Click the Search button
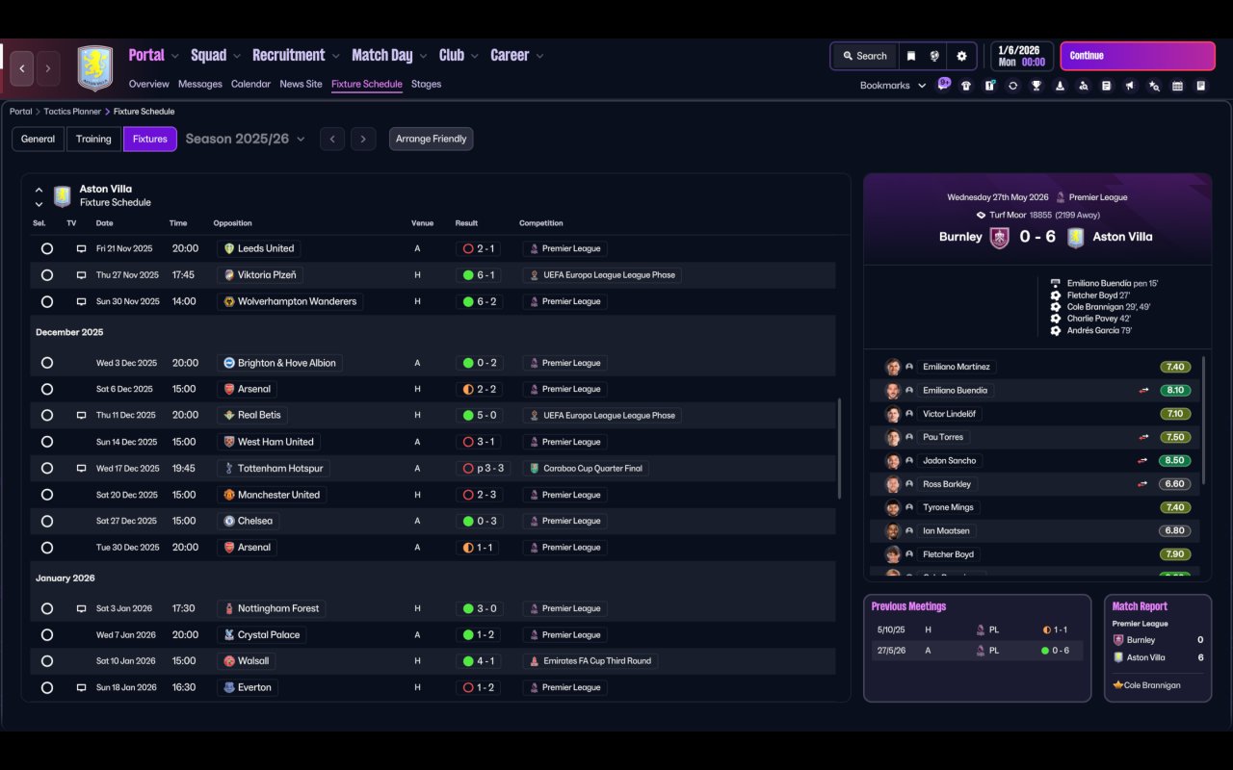 pos(864,56)
